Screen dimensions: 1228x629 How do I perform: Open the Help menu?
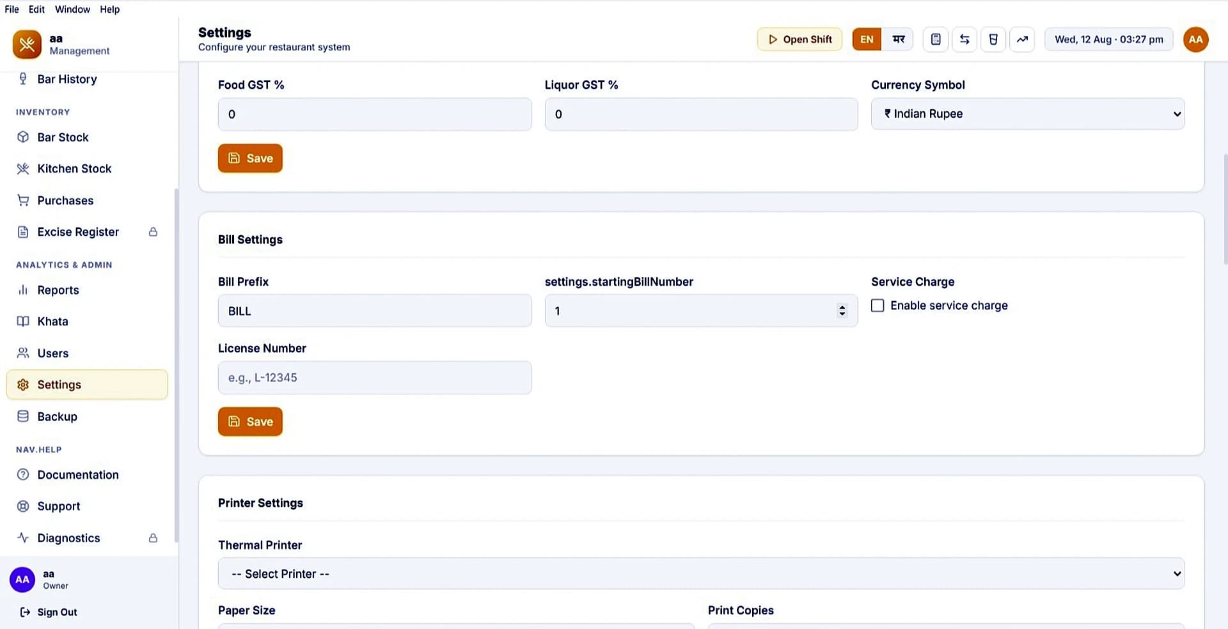coord(109,9)
